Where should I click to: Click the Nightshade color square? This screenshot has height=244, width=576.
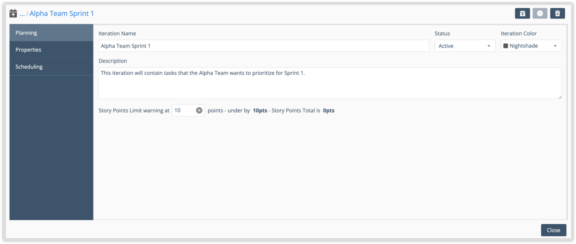[x=506, y=46]
